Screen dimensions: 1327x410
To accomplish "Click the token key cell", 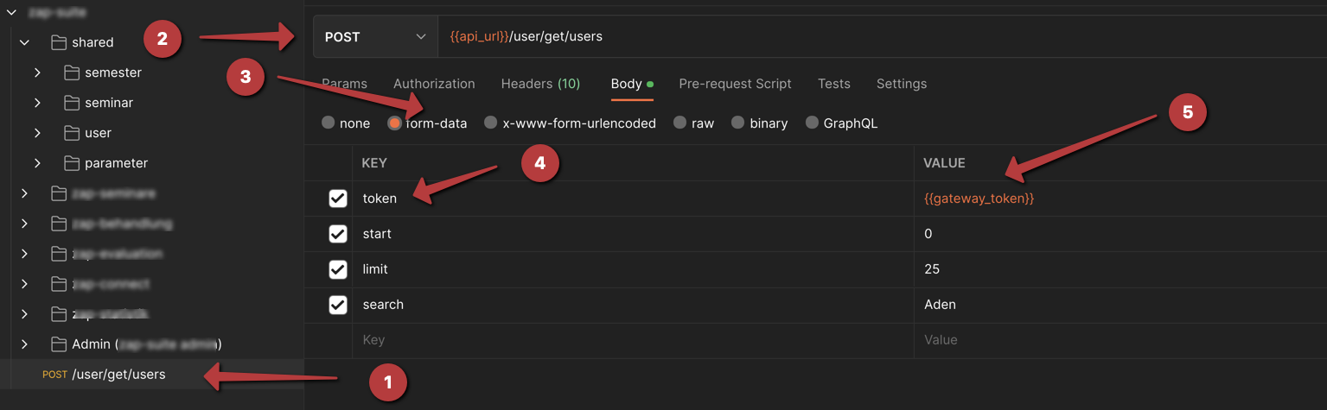I will (x=633, y=199).
